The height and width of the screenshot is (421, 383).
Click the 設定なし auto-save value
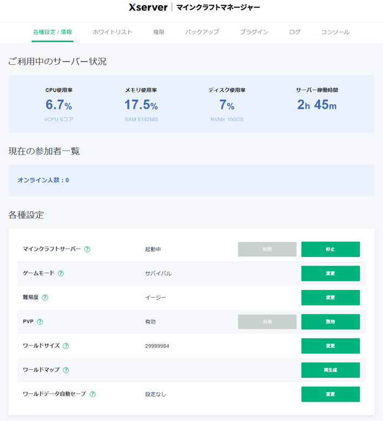click(156, 395)
